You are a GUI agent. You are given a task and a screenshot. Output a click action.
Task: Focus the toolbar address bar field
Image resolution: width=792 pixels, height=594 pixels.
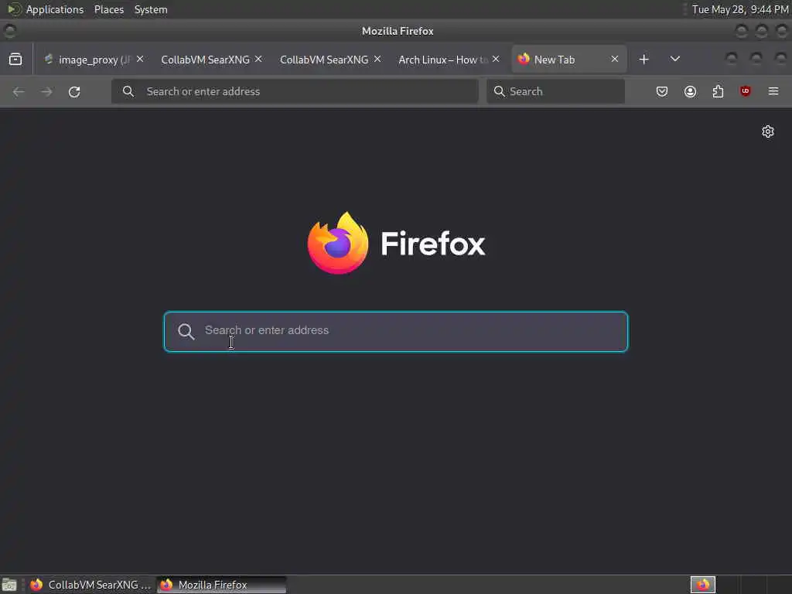(x=295, y=91)
